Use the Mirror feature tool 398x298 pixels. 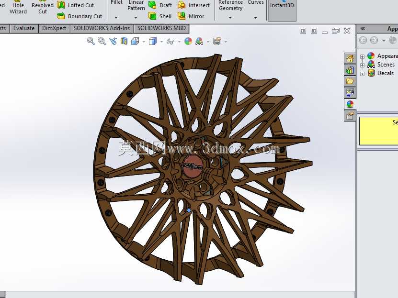(x=191, y=16)
